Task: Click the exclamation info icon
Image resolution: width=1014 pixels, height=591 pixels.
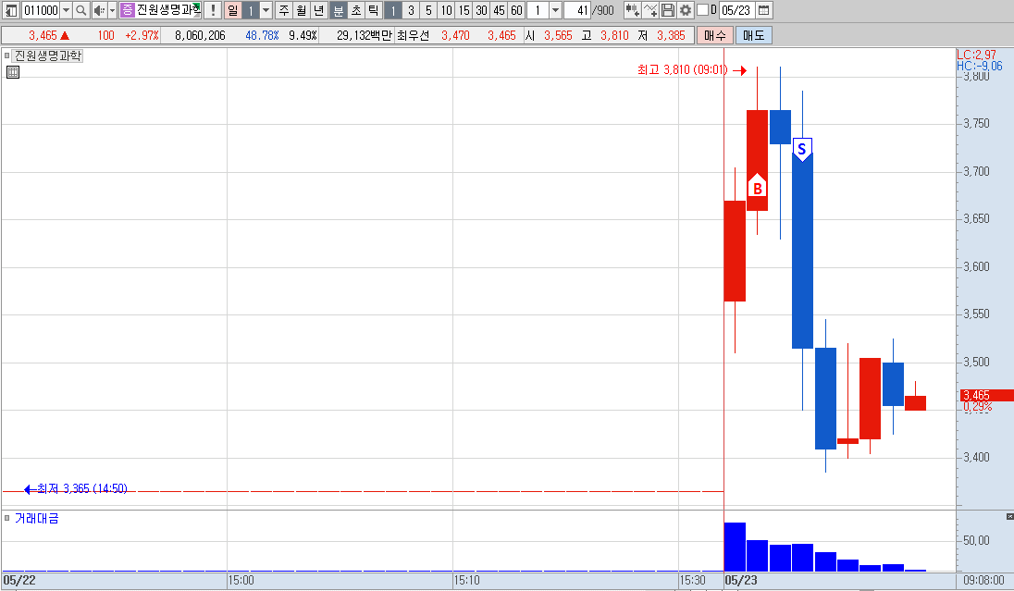Action: 213,10
